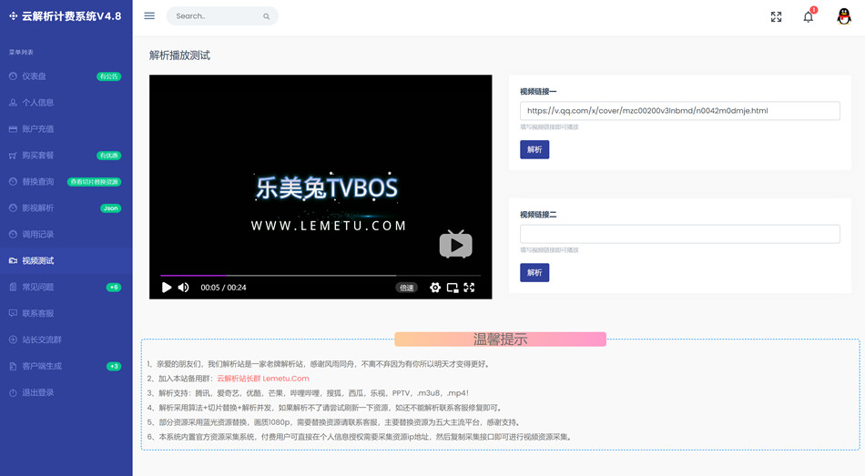The height and width of the screenshot is (476, 865).
Task: Click the 替换查询 sidebar icon
Action: click(x=13, y=181)
